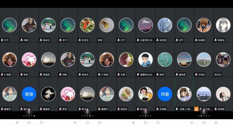Click the 杨青 name label

(100, 40)
